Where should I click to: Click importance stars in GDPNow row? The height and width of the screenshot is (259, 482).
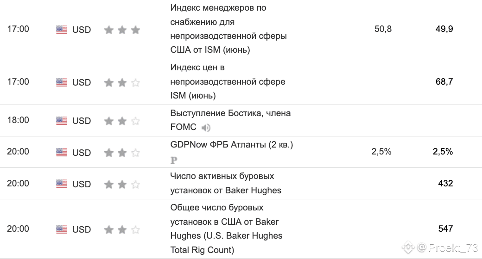click(122, 153)
